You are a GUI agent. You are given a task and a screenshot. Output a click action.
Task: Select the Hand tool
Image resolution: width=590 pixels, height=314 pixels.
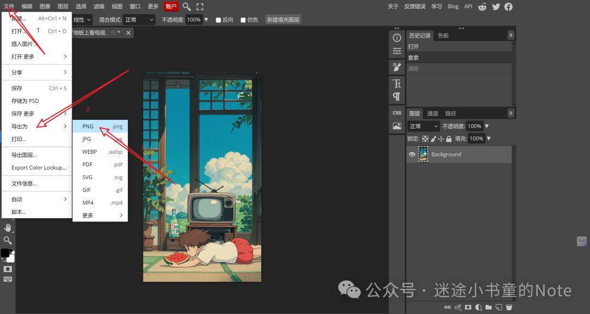[8, 228]
